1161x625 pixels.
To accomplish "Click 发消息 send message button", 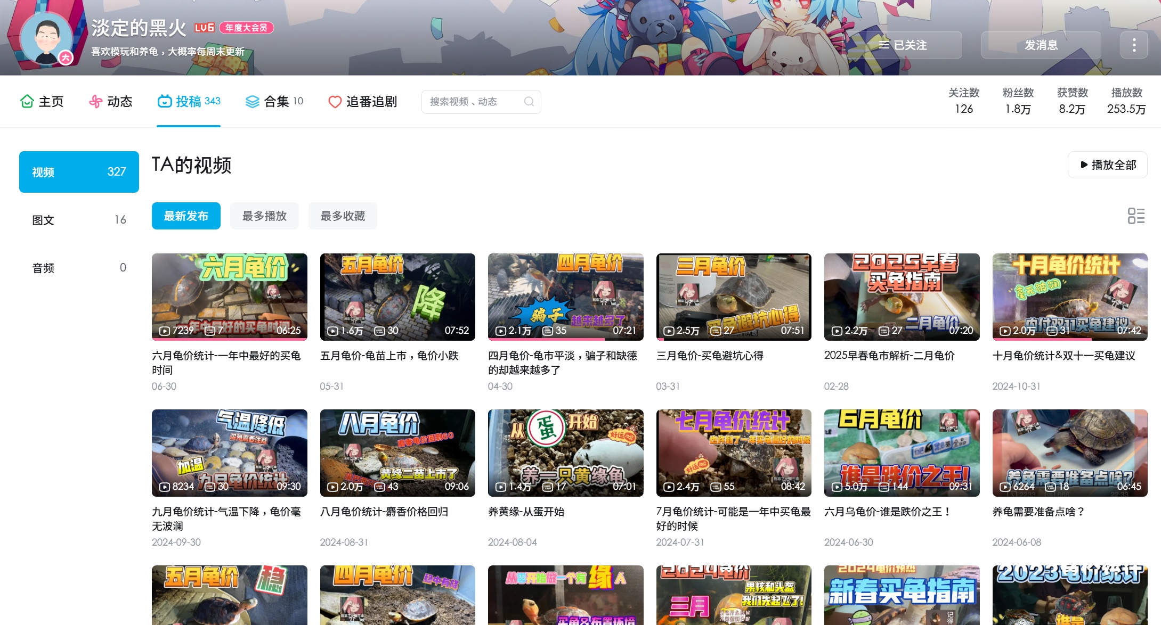I will click(1041, 45).
